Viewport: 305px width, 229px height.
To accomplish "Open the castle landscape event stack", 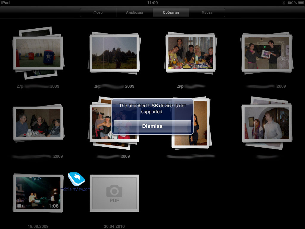I will pyautogui.click(x=114, y=53).
